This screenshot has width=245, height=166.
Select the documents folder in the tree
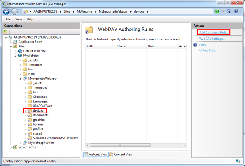click(x=41, y=115)
